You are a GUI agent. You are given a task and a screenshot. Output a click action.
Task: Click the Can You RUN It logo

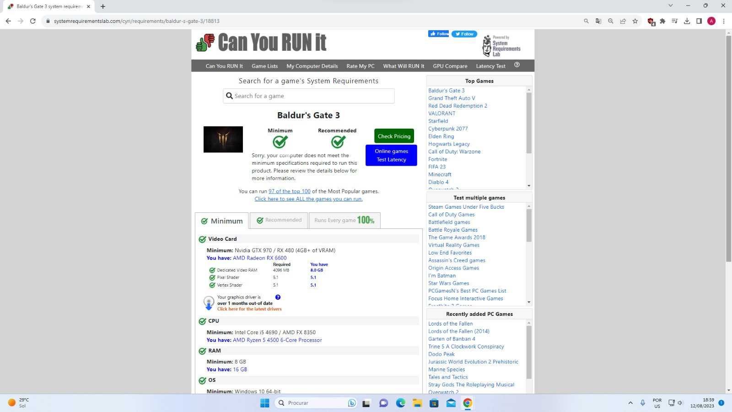261,43
